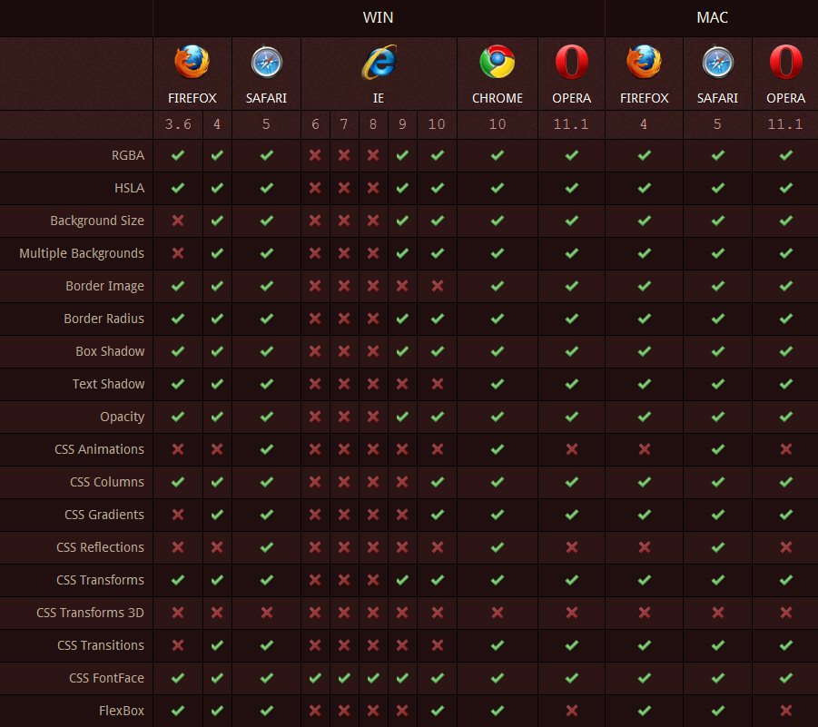Click the Internet Explorer logo icon
Viewport: 818px width, 727px height.
379,63
